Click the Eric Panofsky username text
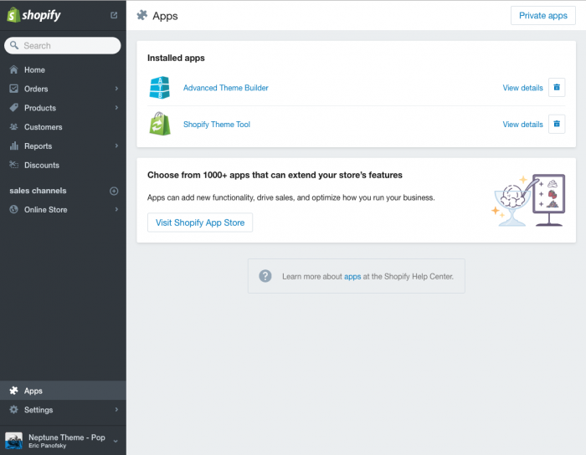 coord(48,446)
